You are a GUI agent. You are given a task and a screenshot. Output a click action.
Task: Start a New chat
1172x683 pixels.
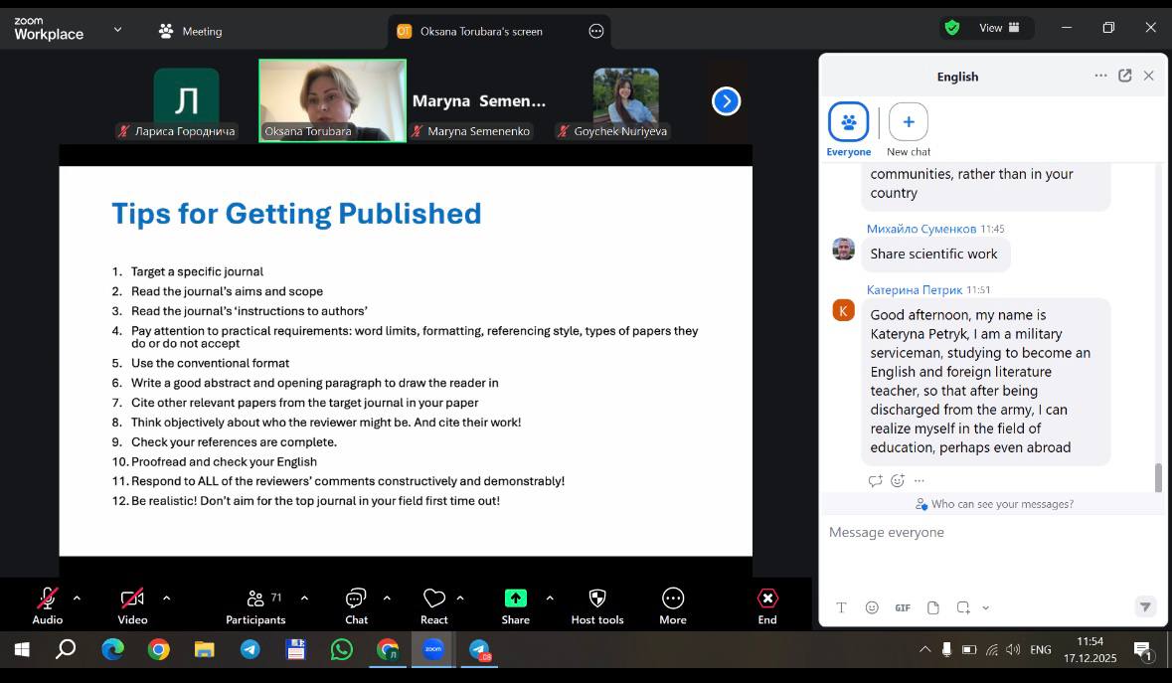[908, 123]
